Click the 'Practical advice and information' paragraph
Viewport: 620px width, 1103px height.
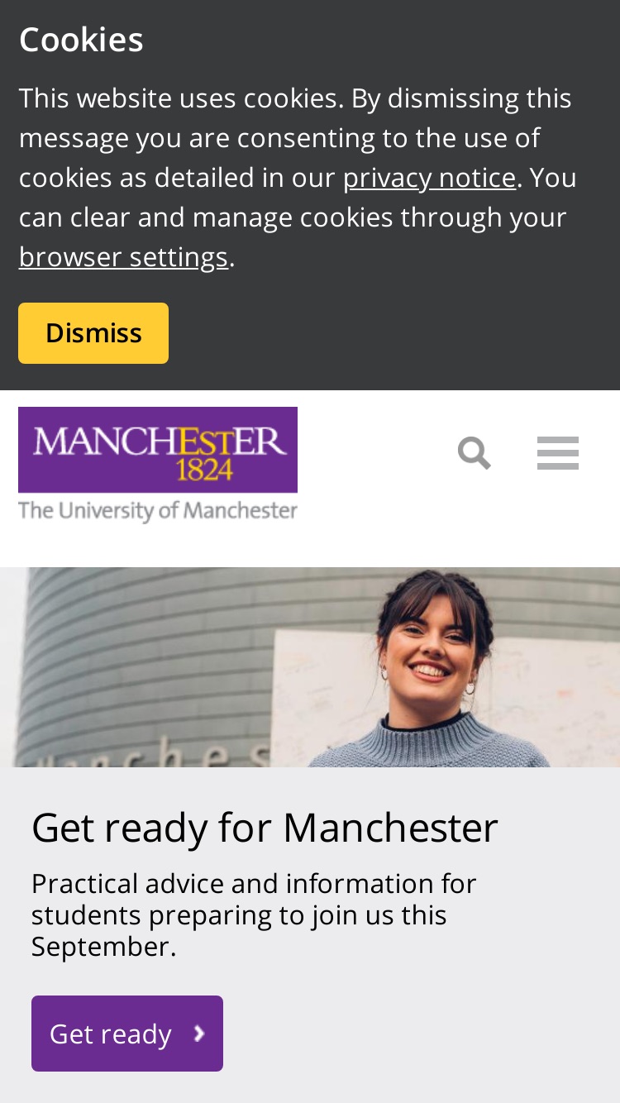[254, 914]
